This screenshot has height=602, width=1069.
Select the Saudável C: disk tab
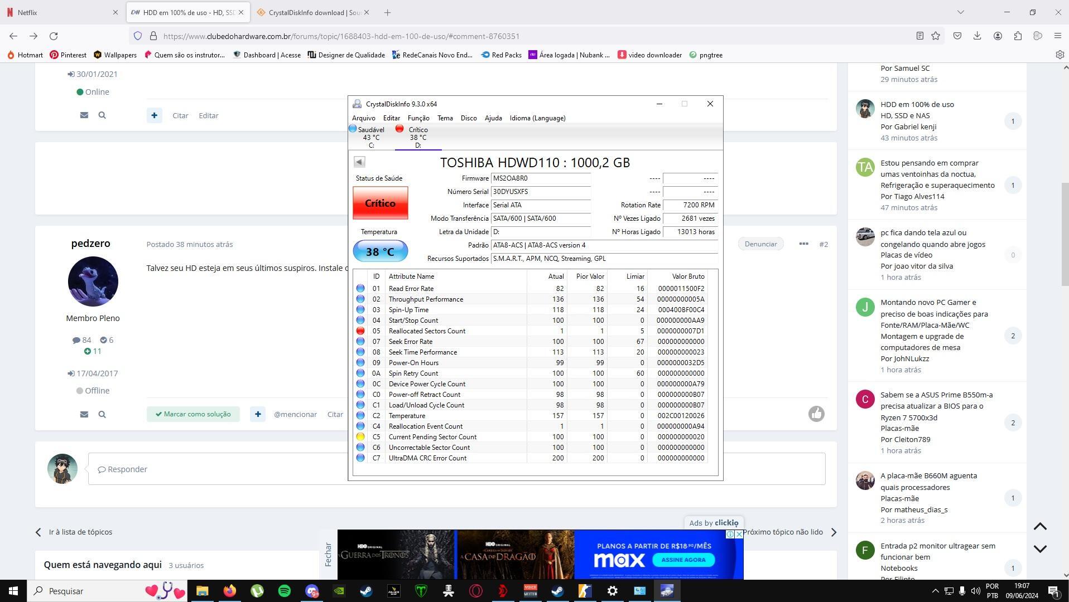point(371,137)
